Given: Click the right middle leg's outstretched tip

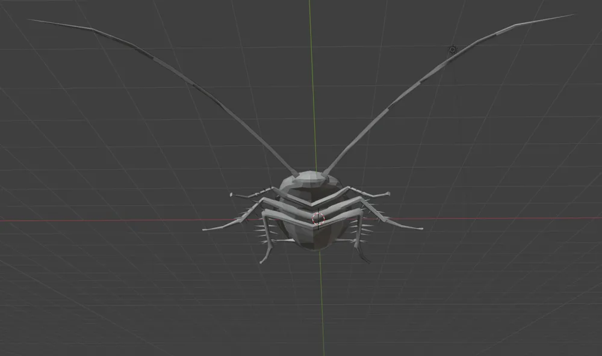Looking at the screenshot, I should tap(420, 229).
